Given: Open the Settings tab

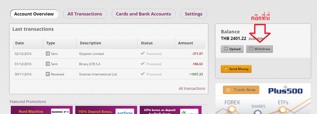Looking at the screenshot, I should coord(194,14).
